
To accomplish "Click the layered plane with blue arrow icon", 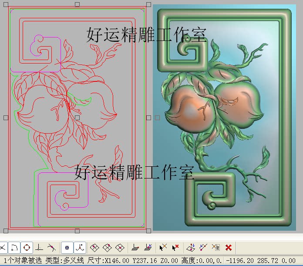I will click(x=148, y=248).
